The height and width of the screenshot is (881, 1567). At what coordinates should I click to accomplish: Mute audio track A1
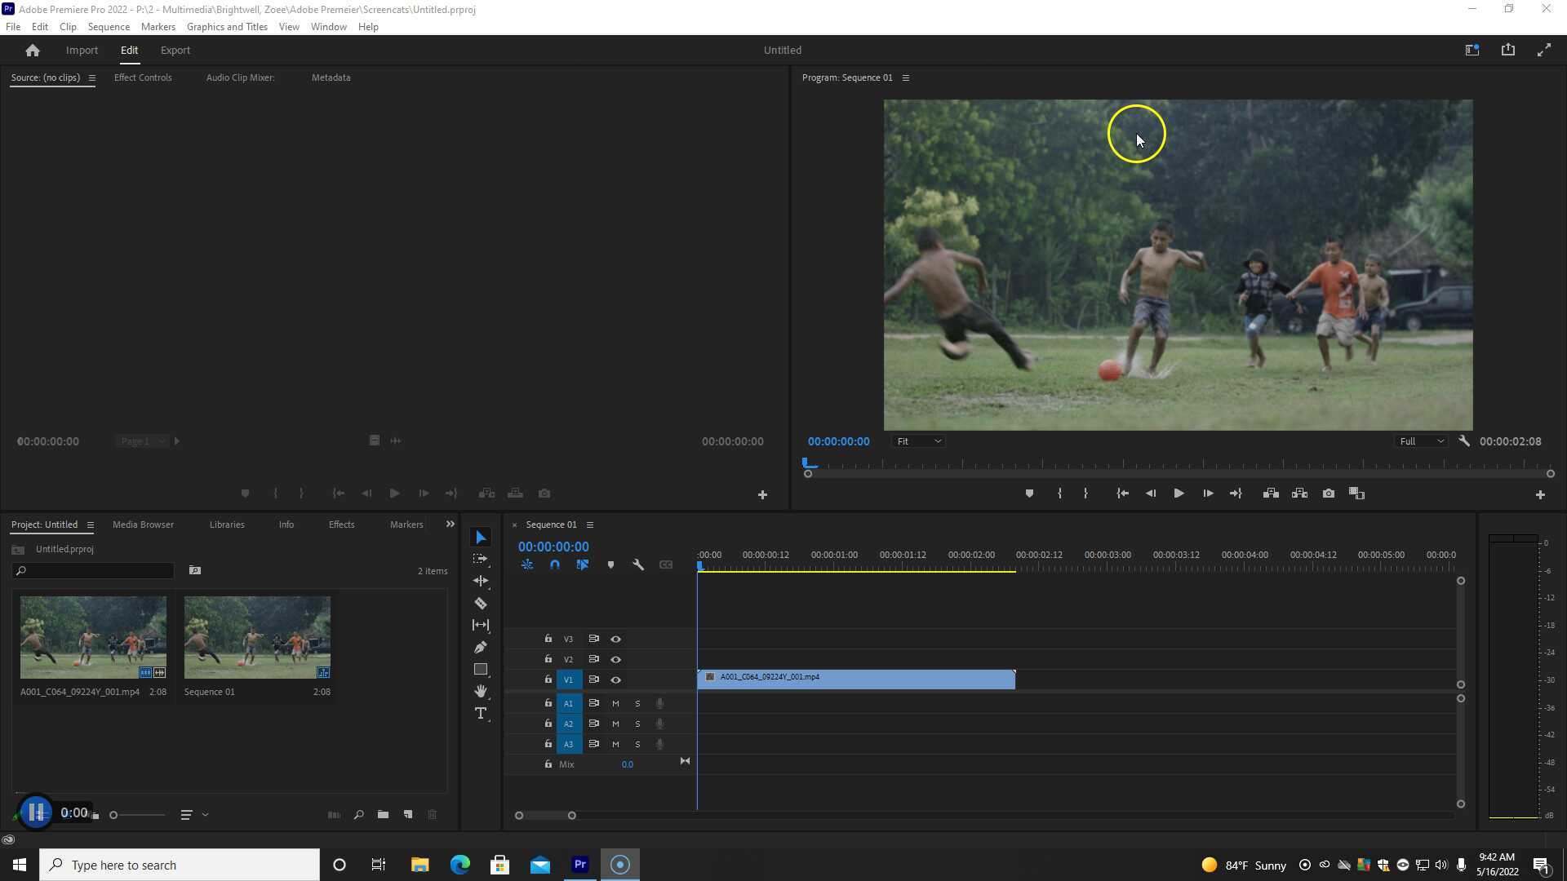[615, 702]
